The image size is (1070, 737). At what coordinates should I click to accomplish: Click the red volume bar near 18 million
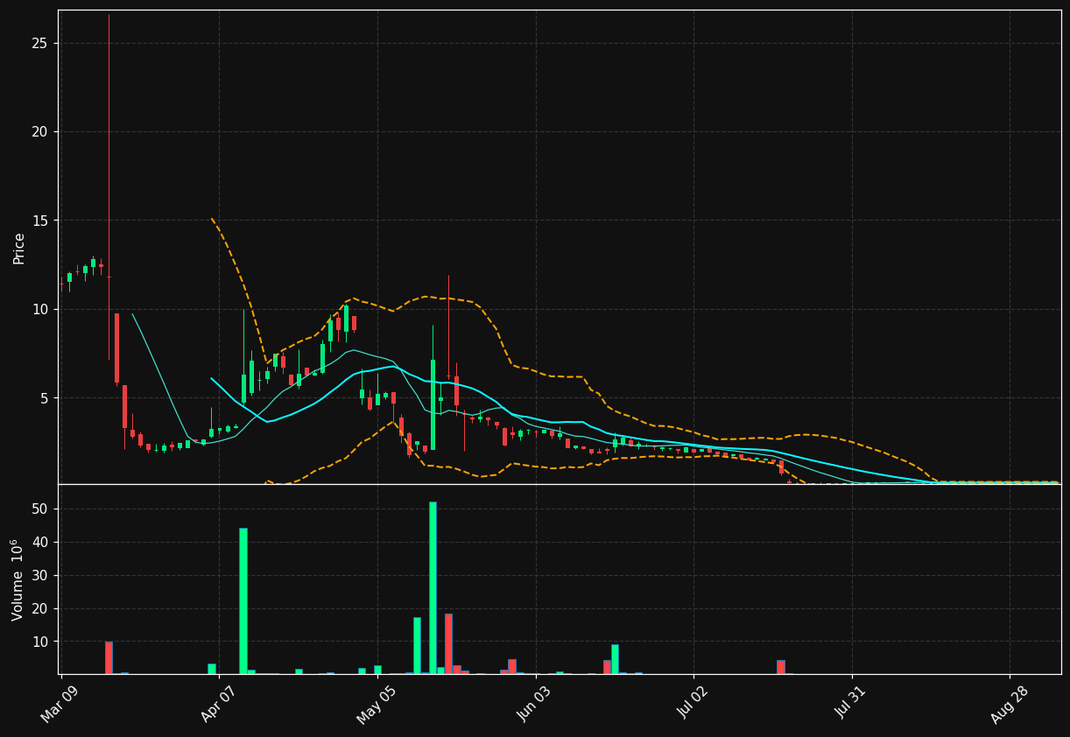point(448,644)
